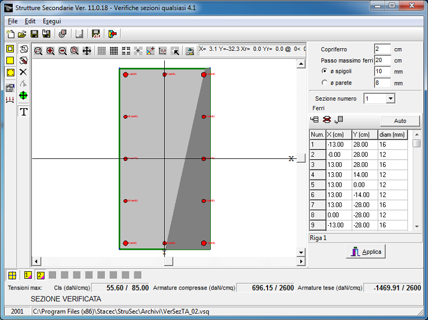The image size is (428, 320).
Task: Click X cell -13.00 in row 1
Action: pyautogui.click(x=339, y=144)
